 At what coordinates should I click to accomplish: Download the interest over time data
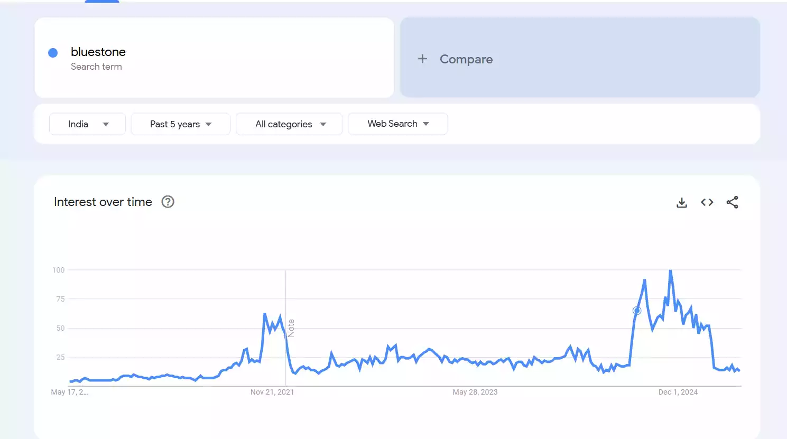point(682,202)
